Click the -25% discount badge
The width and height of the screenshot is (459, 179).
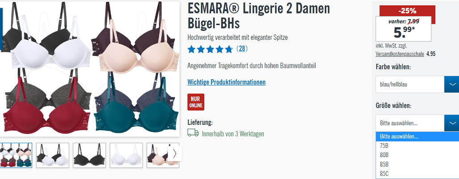[x=407, y=11]
